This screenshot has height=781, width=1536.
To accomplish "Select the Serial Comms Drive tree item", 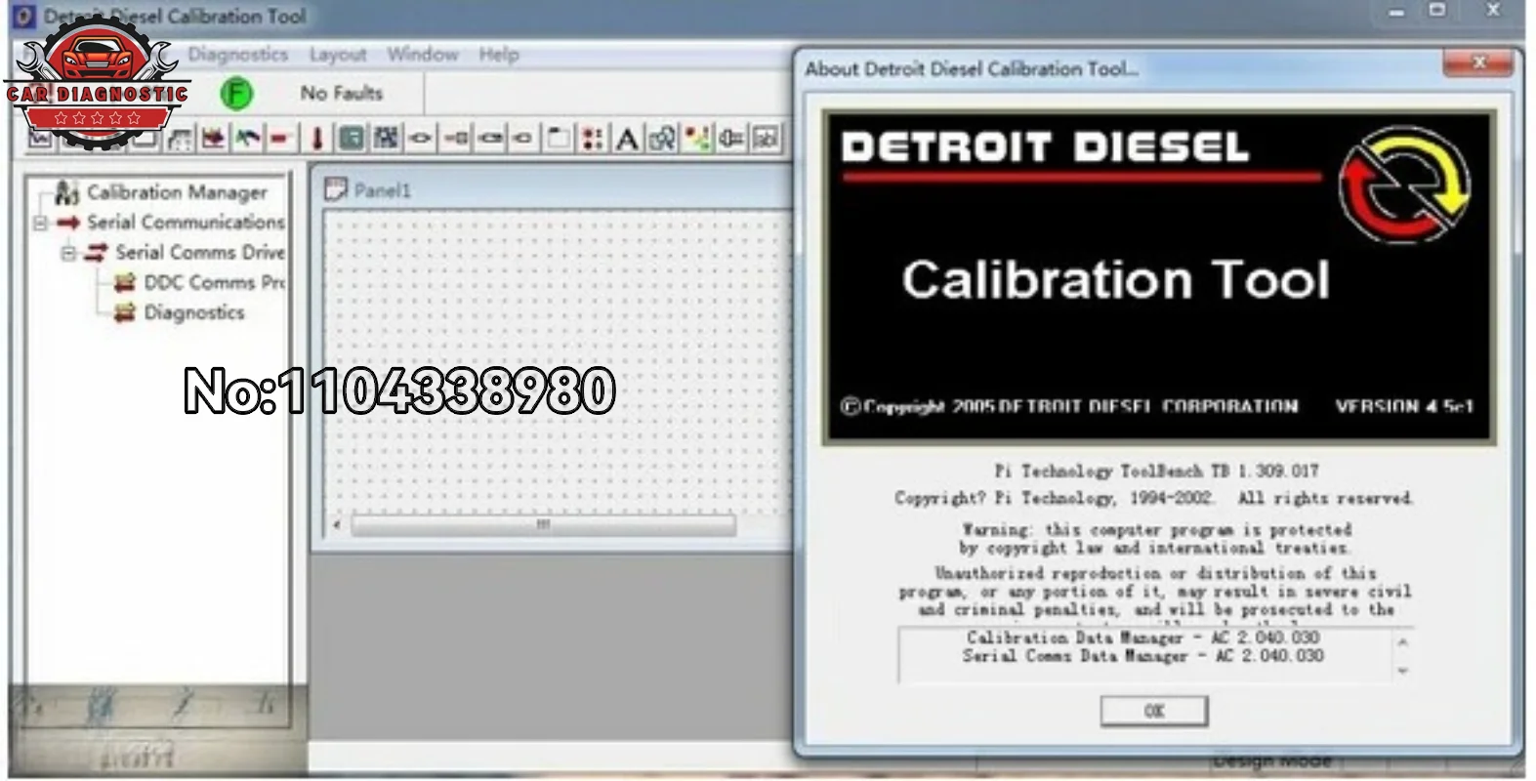I will click(x=200, y=253).
